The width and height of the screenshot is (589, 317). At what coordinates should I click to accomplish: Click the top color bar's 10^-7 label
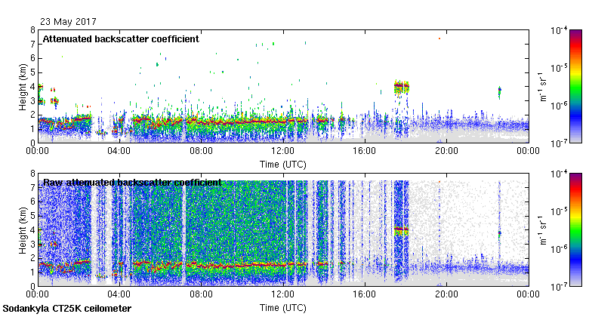pos(559,143)
